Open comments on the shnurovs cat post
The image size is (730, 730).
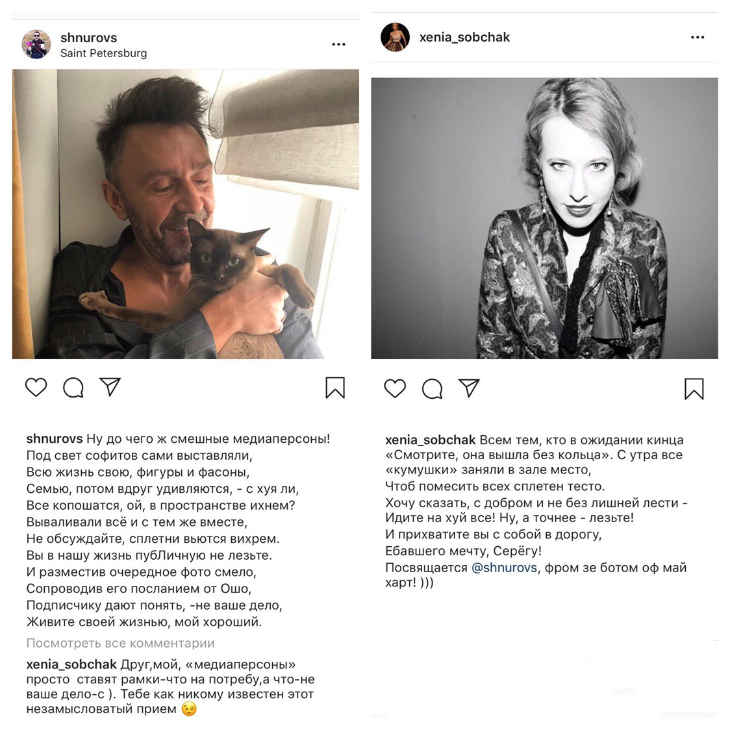pyautogui.click(x=73, y=387)
